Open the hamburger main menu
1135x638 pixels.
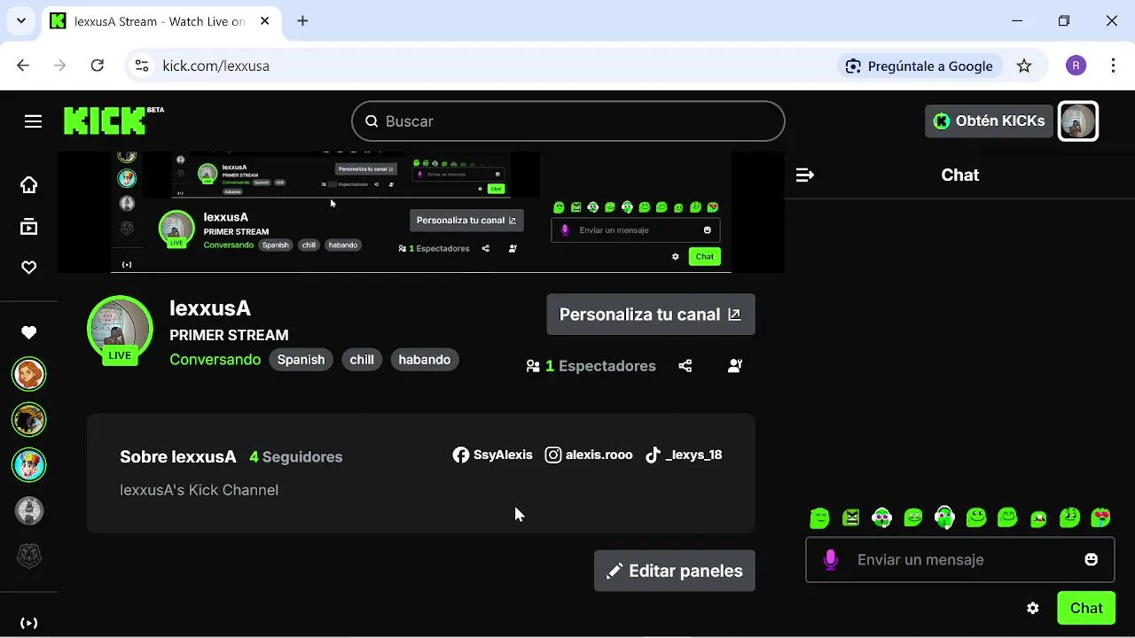(x=33, y=121)
